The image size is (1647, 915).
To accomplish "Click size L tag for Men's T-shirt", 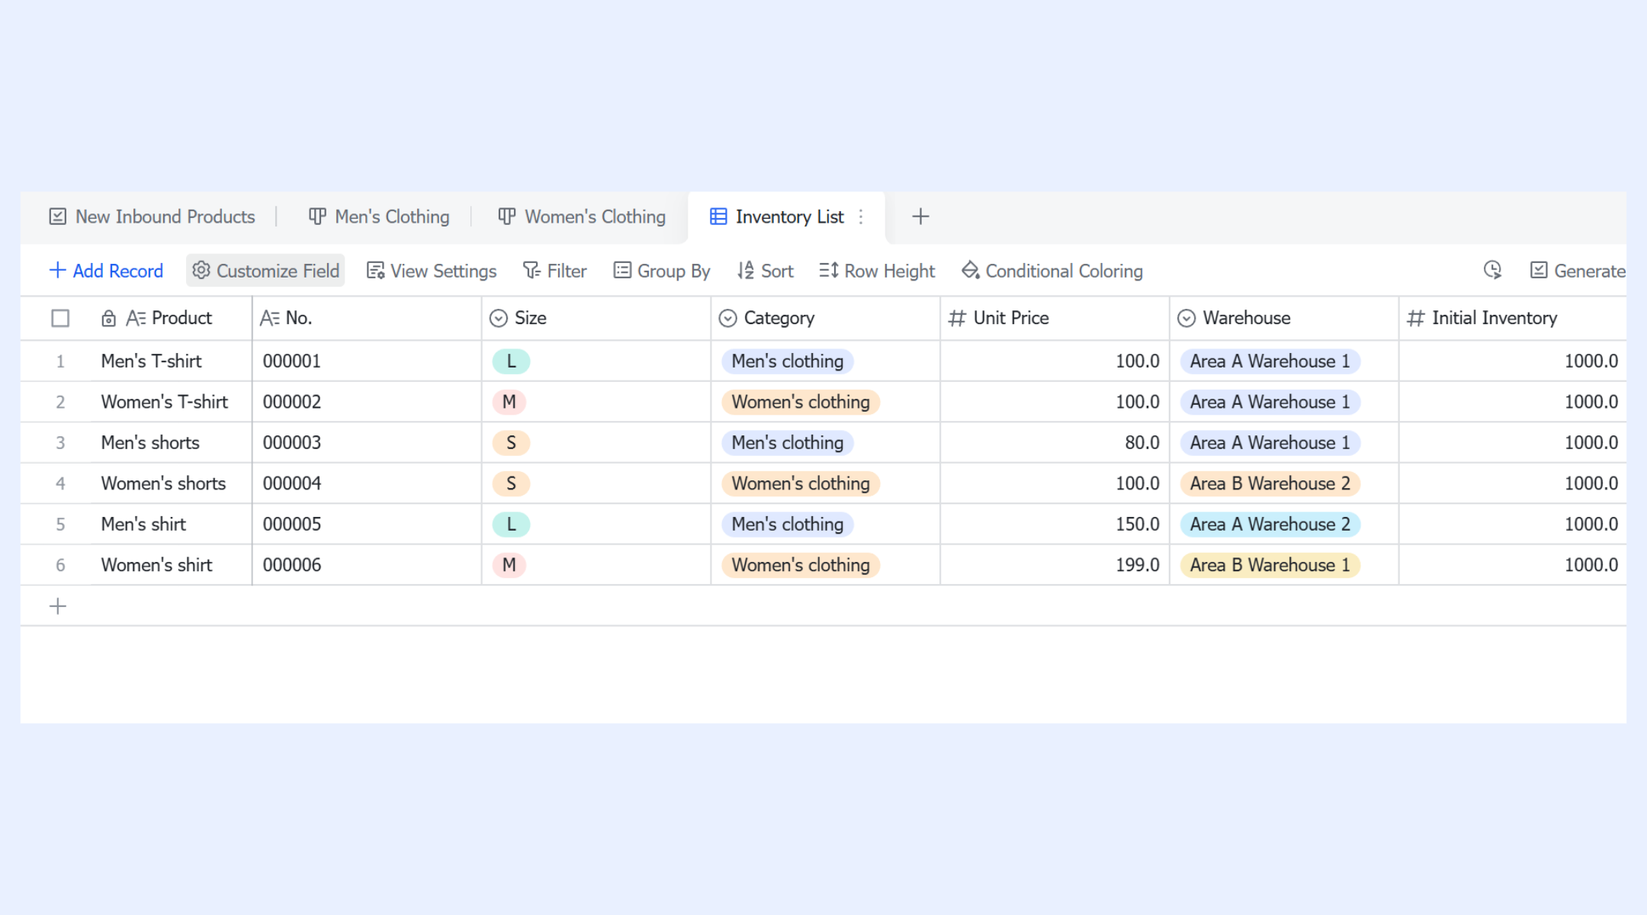I will pyautogui.click(x=511, y=361).
